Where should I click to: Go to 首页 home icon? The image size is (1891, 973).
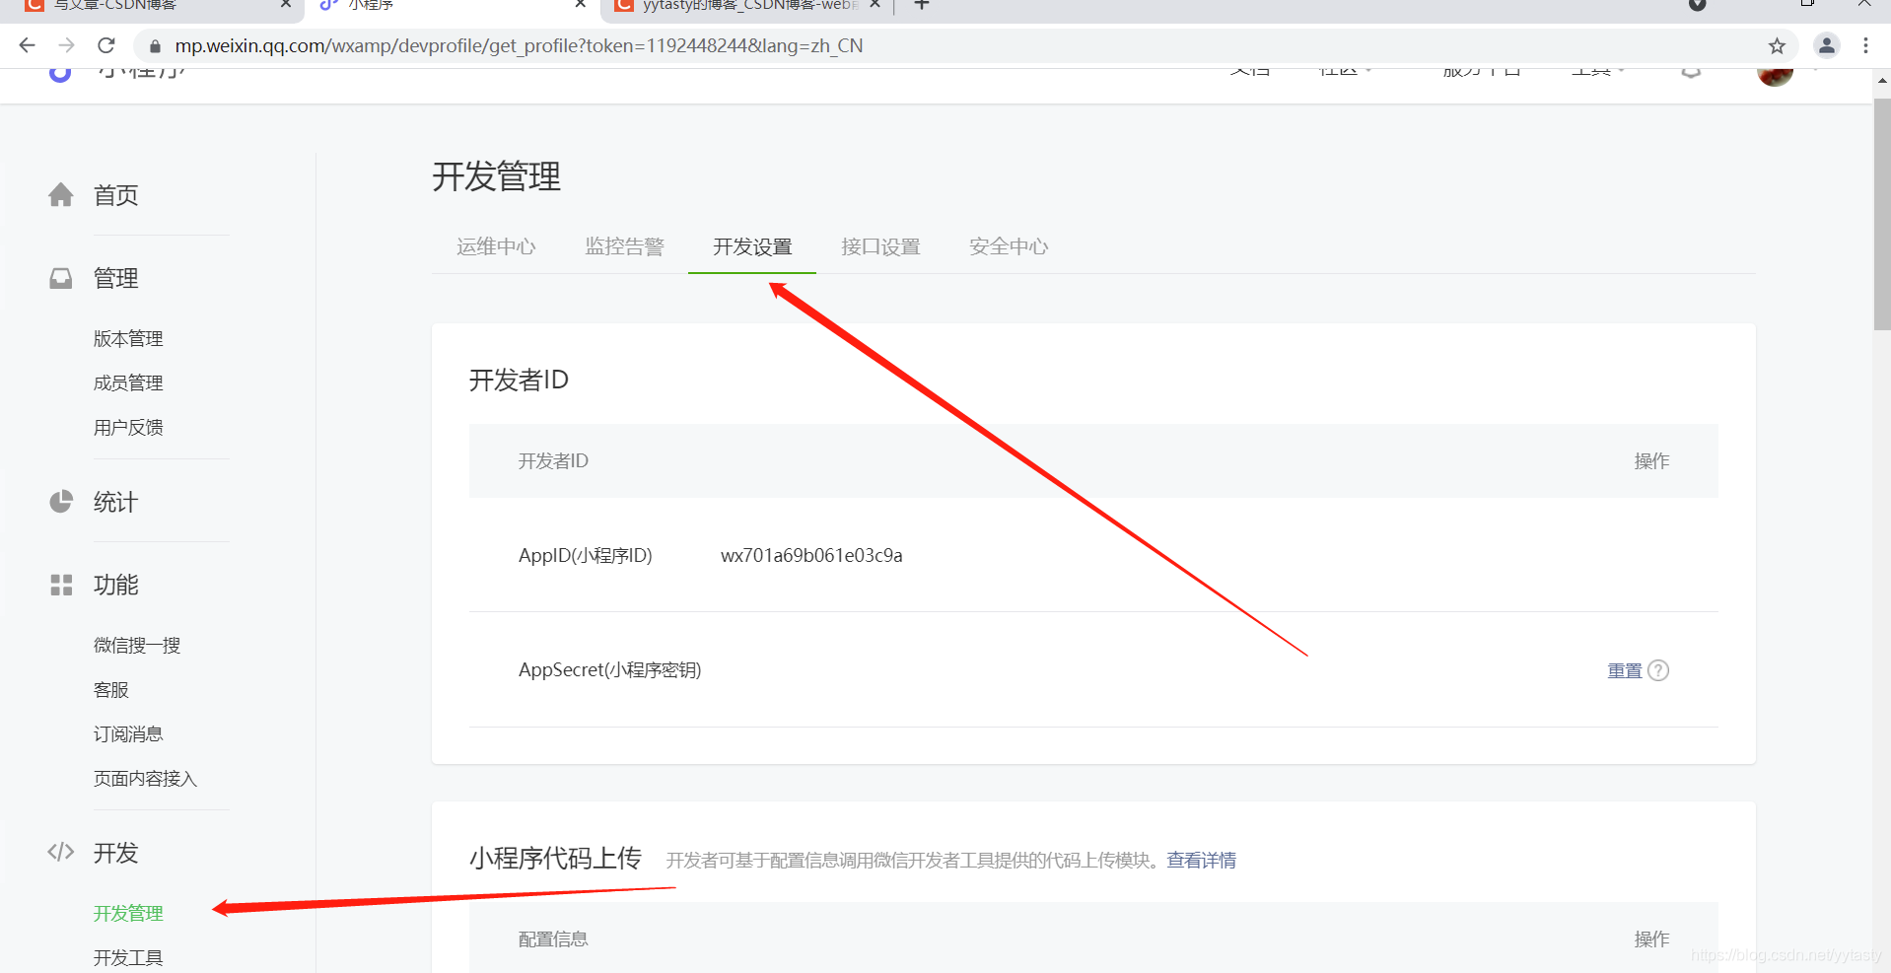[x=61, y=195]
